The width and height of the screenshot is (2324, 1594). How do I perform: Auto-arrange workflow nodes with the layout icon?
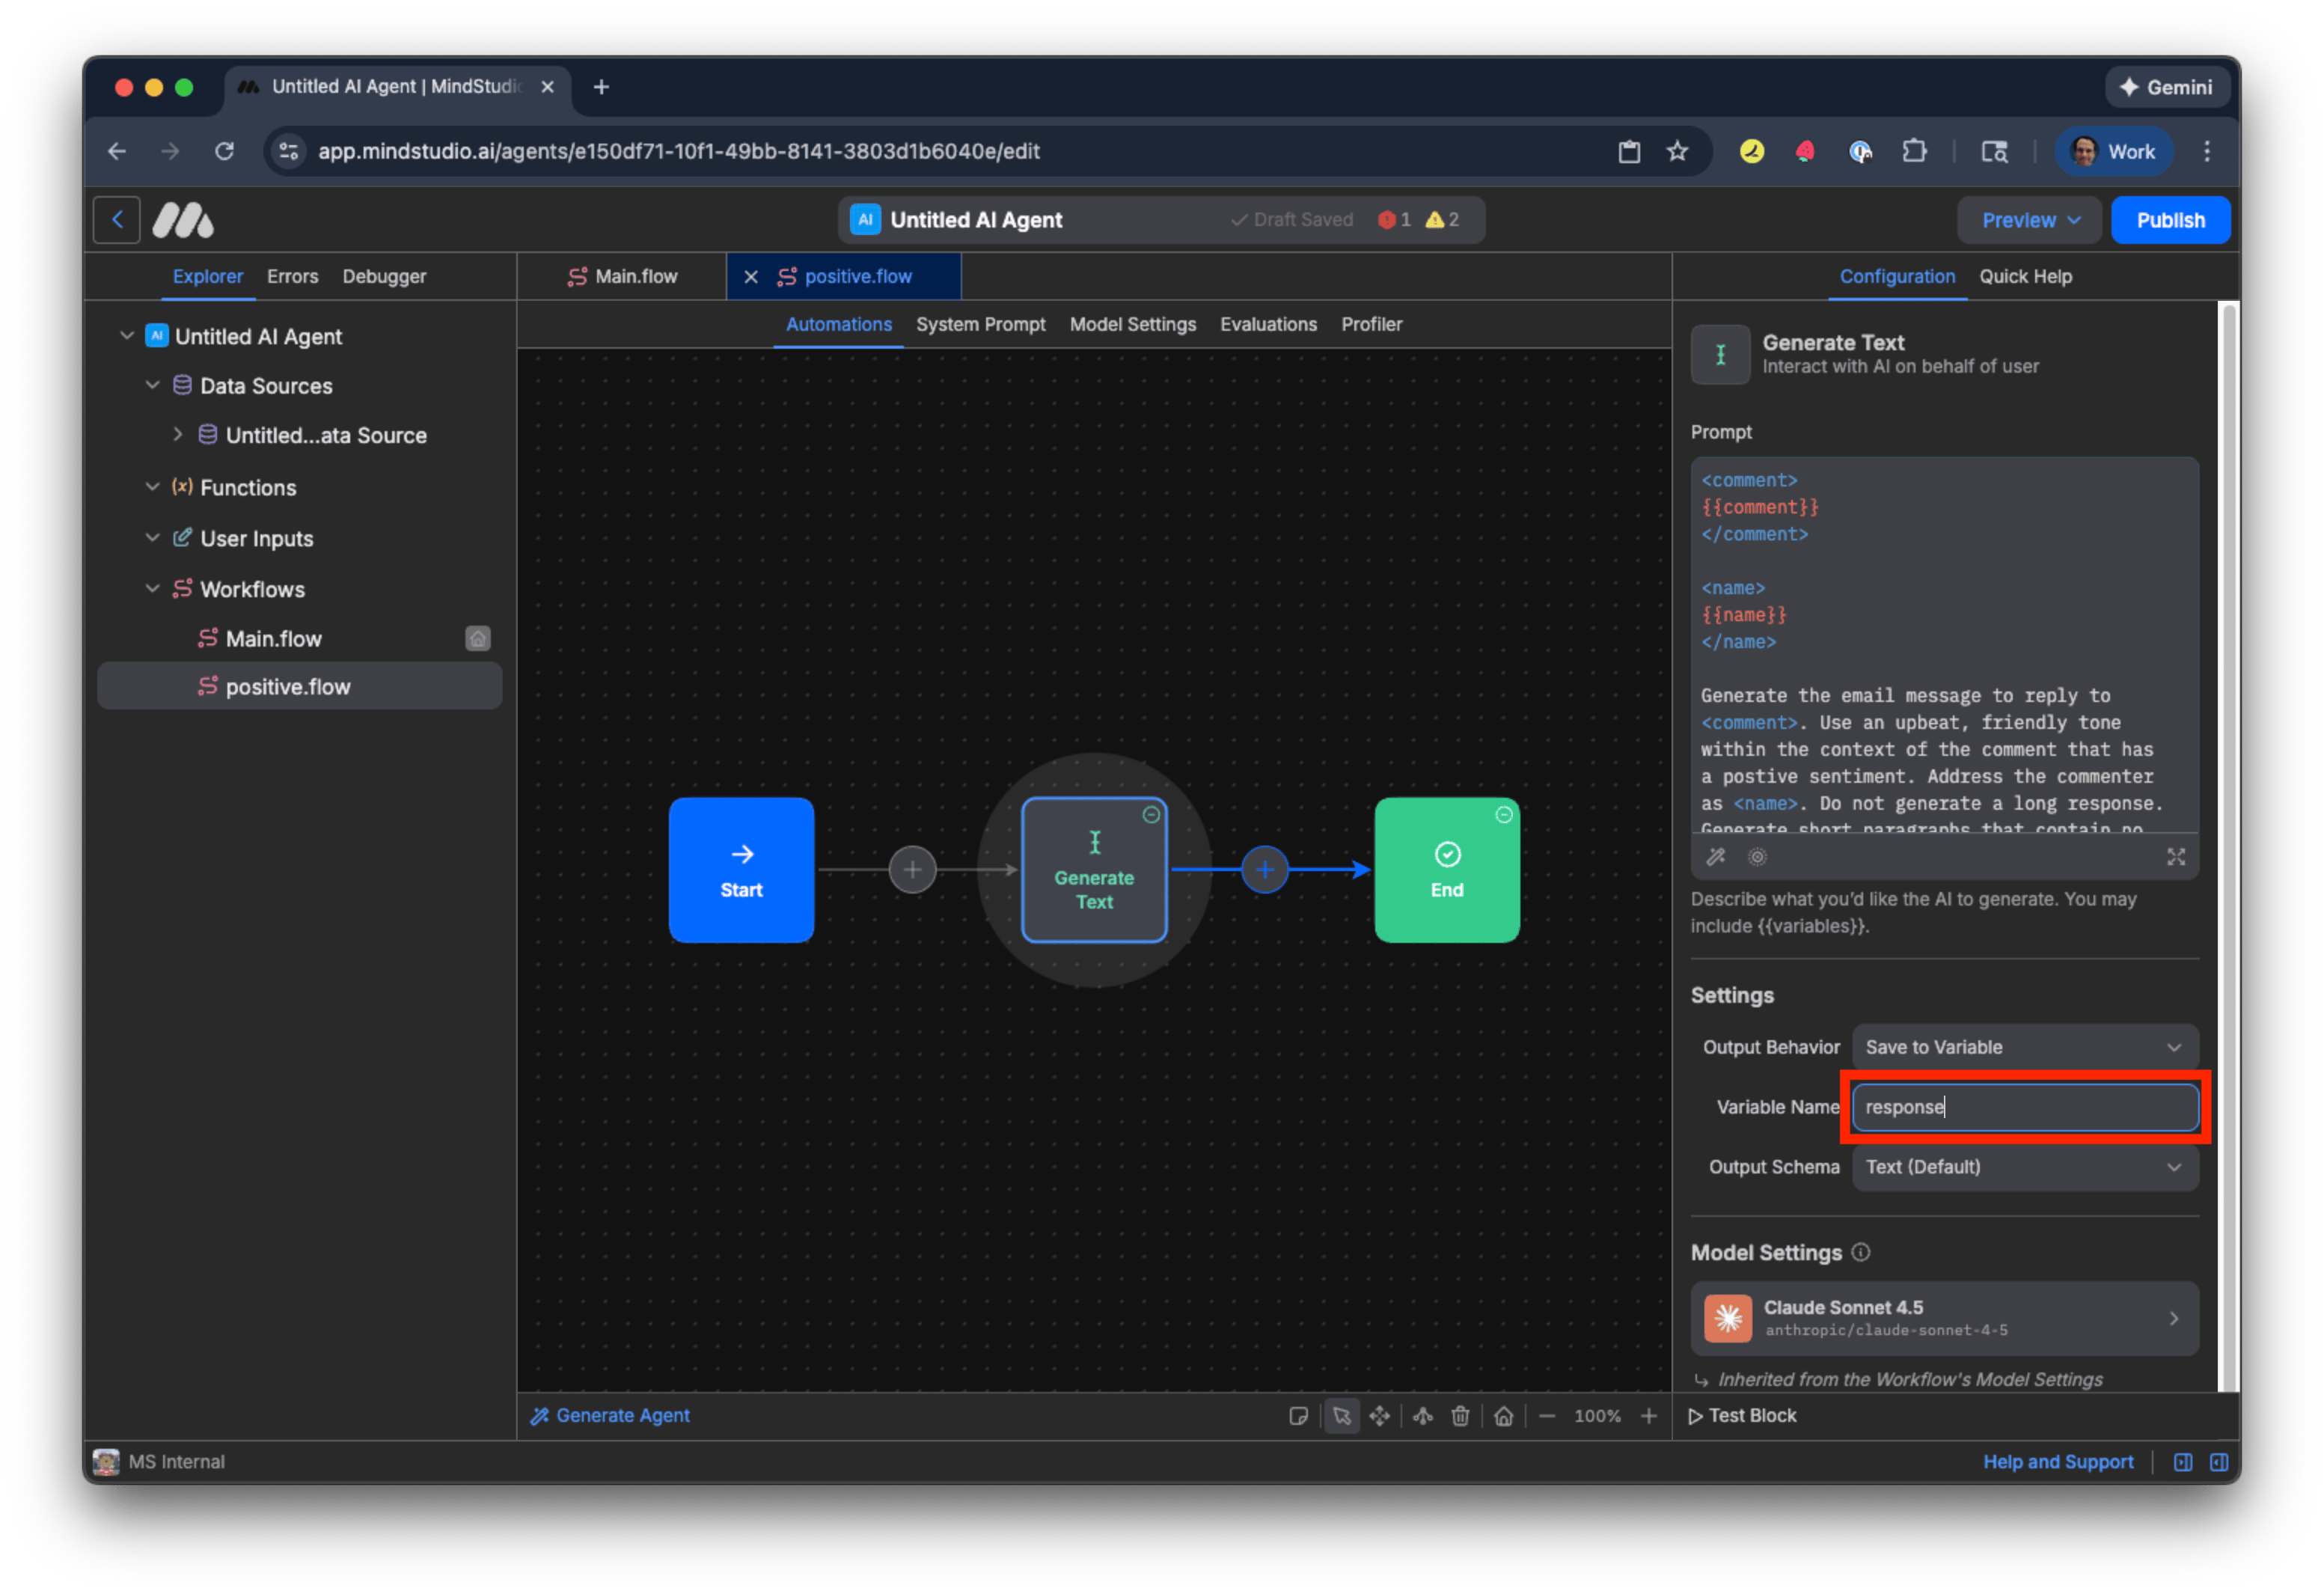click(1423, 1416)
